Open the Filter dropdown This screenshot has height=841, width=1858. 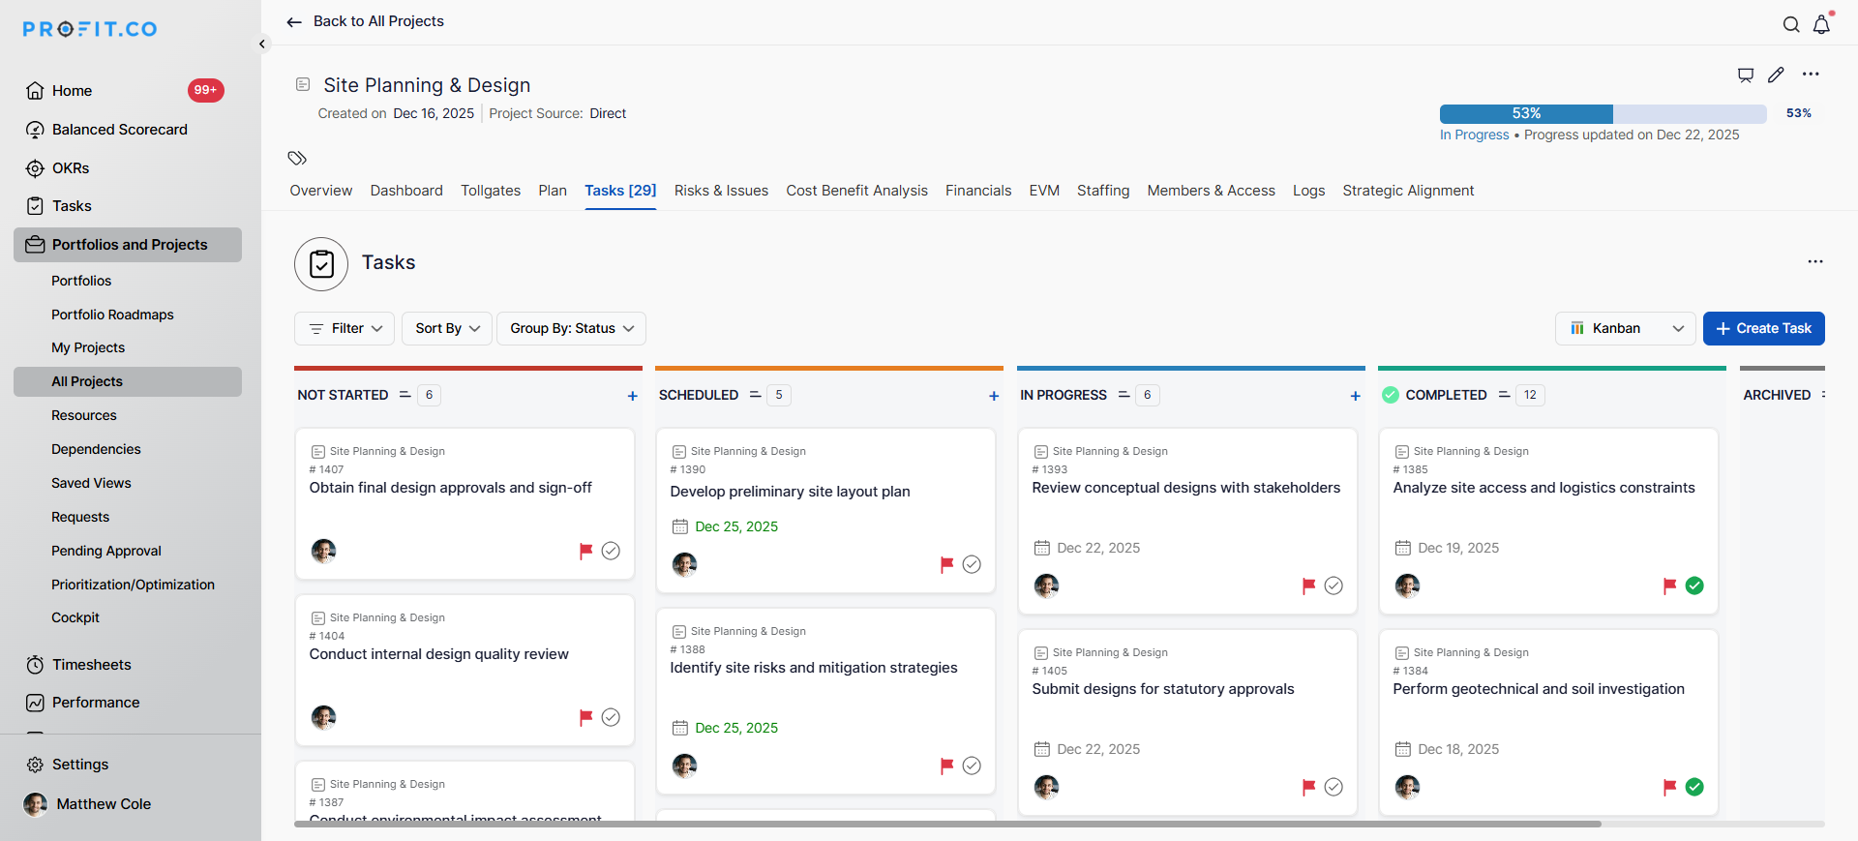[345, 328]
